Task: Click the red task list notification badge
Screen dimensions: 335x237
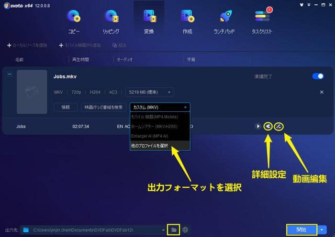Action: [x=269, y=10]
